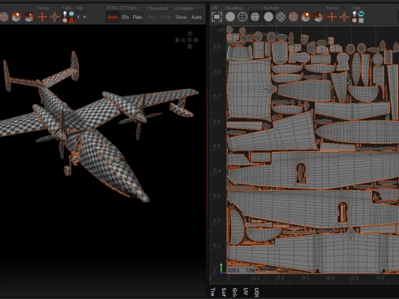This screenshot has width=399, height=299.
Task: Toggle the pink circle option in 3D view
Action: click(65, 20)
